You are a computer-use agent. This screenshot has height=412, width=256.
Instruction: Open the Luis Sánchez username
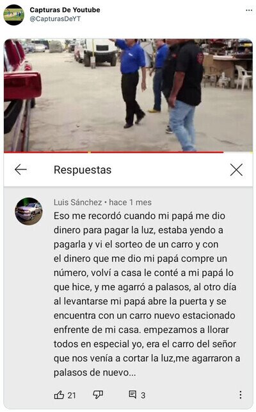(x=78, y=202)
